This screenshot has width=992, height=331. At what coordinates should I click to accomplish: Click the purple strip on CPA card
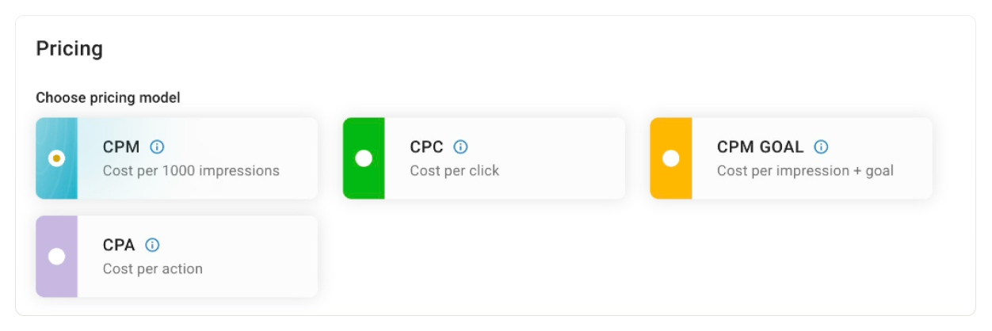tap(56, 281)
